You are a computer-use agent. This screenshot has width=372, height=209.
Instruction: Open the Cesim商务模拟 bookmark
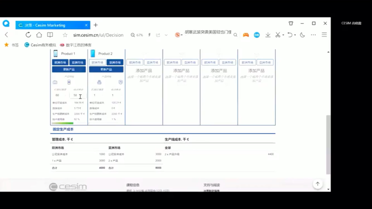[x=40, y=45]
